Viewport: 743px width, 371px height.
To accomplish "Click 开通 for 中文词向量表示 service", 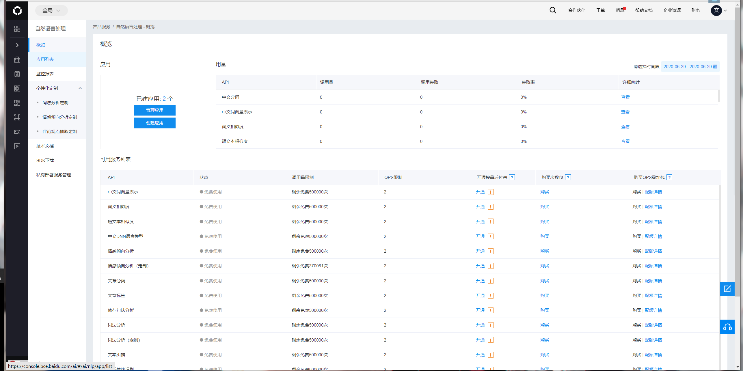I will coord(480,192).
